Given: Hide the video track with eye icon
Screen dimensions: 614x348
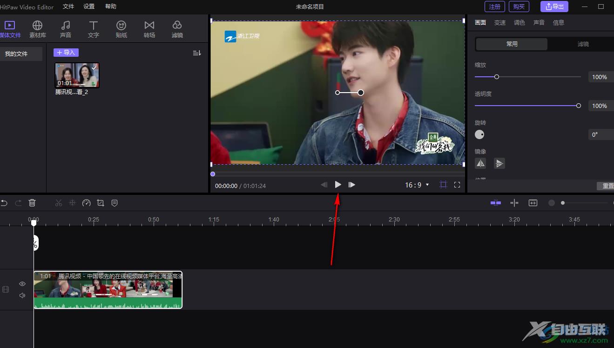Looking at the screenshot, I should [22, 284].
